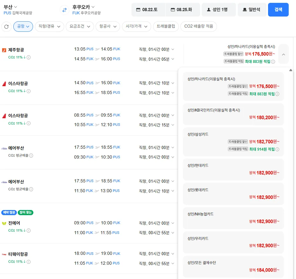Expand 제주항공 14:55 return flight details
Screen dimensions: 296x279
(x=173, y=59)
